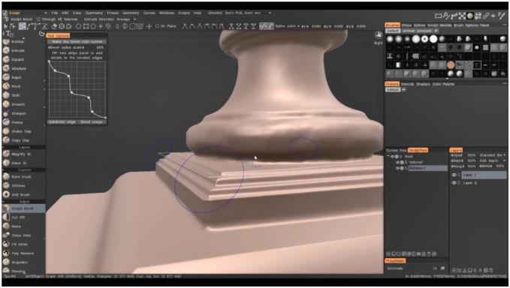Toggle Through All Volumes checkbox

coord(38,19)
